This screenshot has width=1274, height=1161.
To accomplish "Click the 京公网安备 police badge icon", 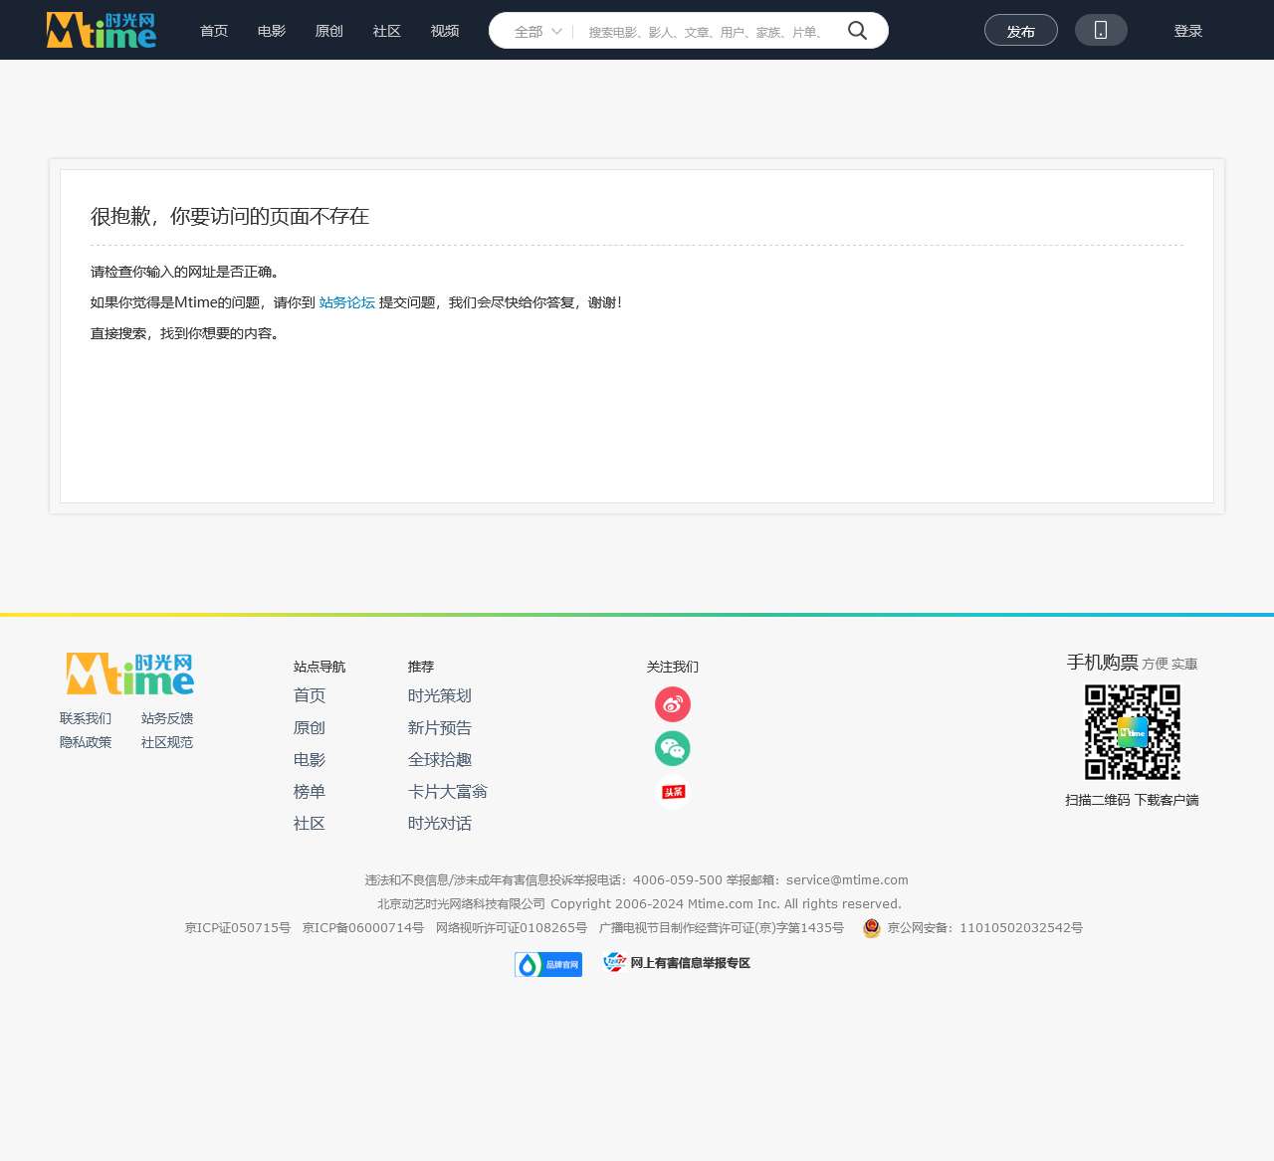I will pyautogui.click(x=870, y=928).
